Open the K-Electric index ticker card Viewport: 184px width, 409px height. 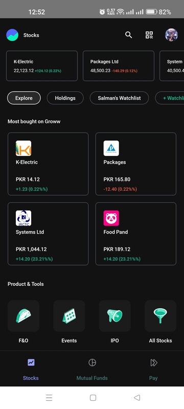42,66
